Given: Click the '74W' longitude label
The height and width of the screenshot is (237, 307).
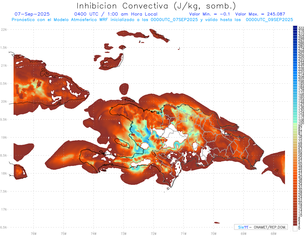Looking at the screenshot, I should (x=93, y=233).
